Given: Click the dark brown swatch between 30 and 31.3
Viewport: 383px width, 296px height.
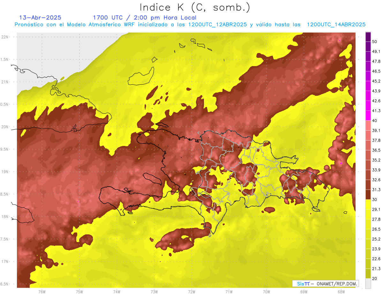Looking at the screenshot, I should coord(368,194).
